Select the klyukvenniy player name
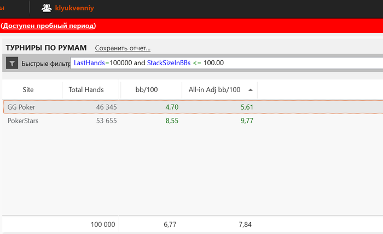Screen dimensions: 383x234 point(74,8)
